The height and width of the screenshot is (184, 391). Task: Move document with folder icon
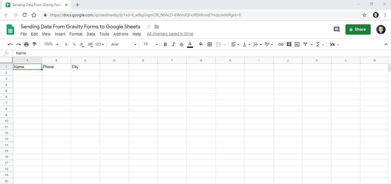(157, 27)
